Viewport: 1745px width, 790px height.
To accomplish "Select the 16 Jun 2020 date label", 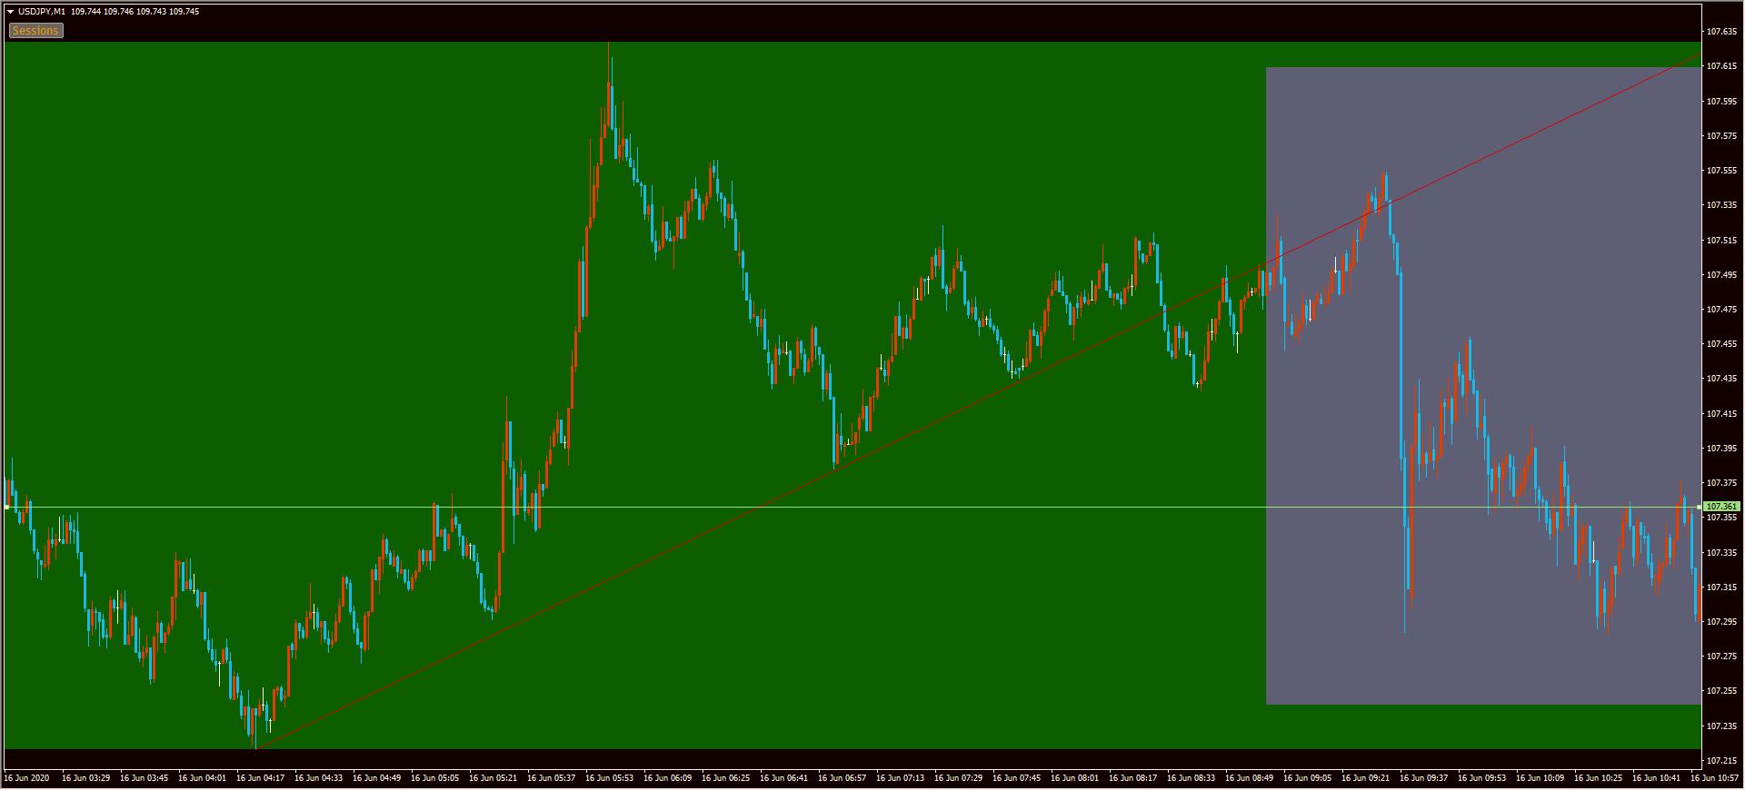I will pyautogui.click(x=27, y=778).
